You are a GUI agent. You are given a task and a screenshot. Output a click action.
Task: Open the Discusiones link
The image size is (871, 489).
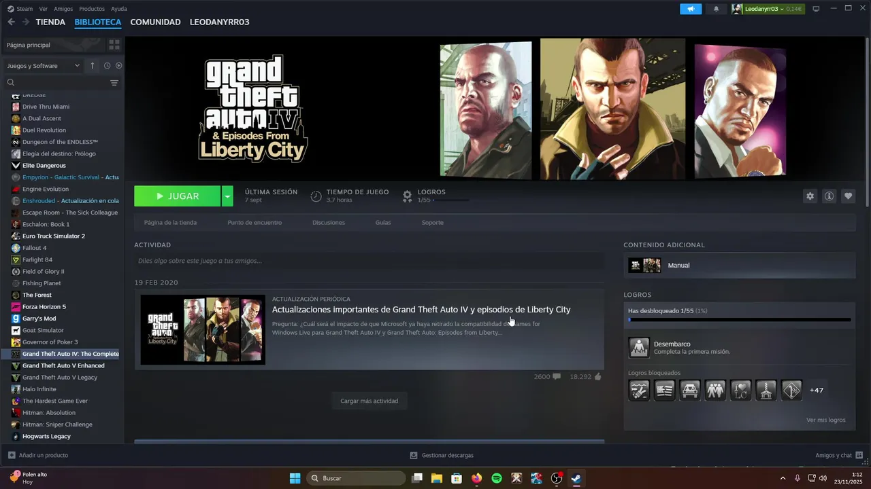329,223
